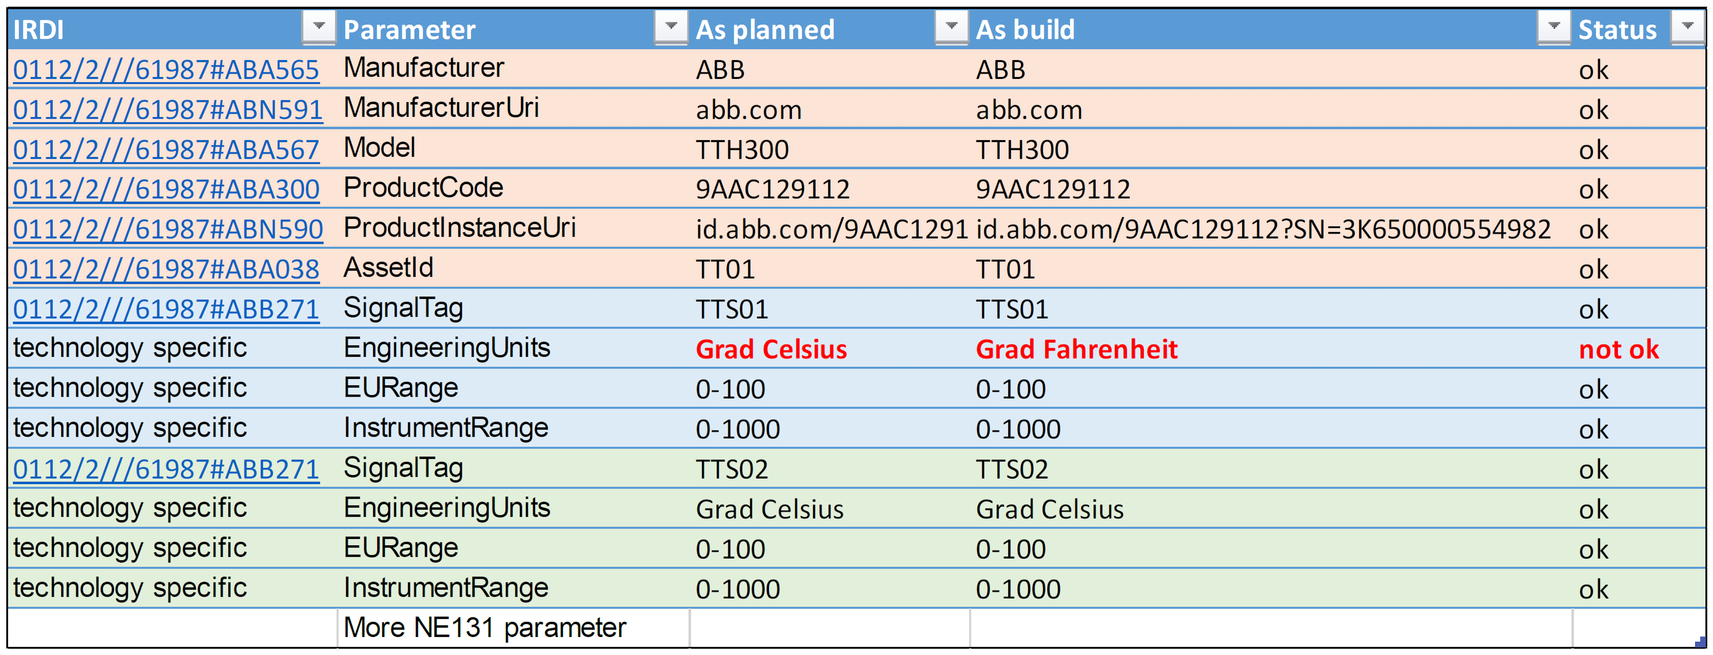
Task: Open the ABB271 link in TTS01 row
Action: click(166, 309)
